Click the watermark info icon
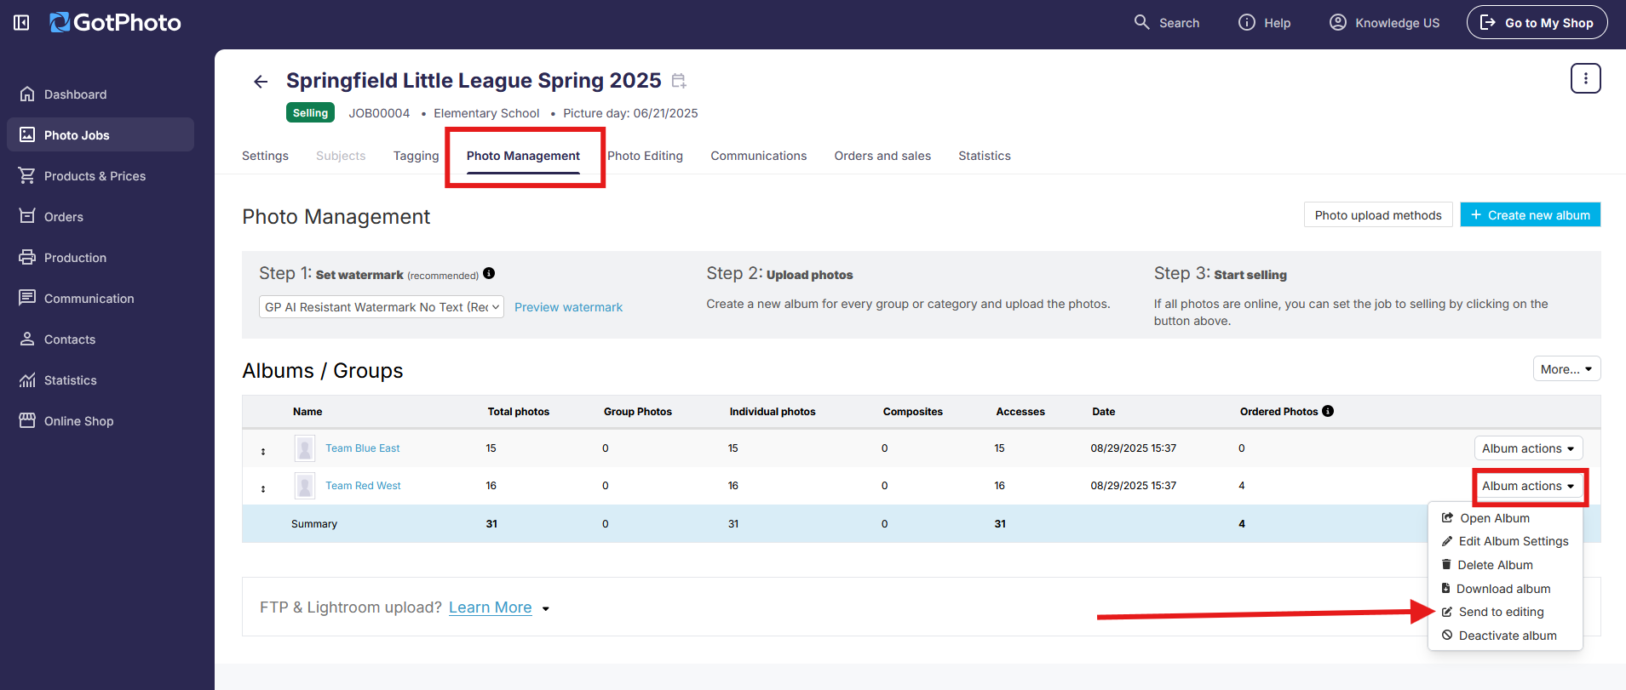This screenshot has height=690, width=1626. [489, 273]
